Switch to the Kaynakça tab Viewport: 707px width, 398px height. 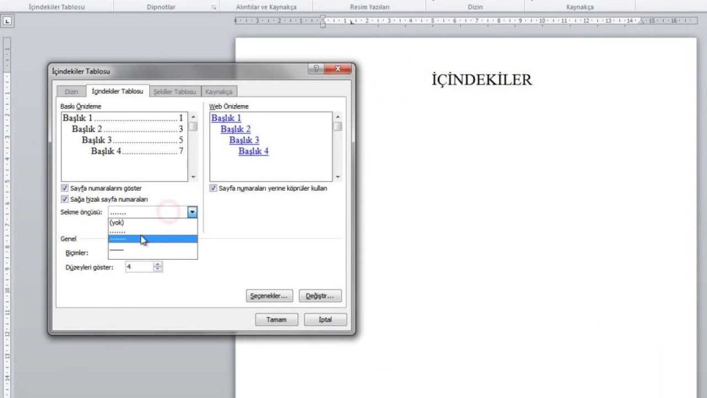click(x=219, y=92)
